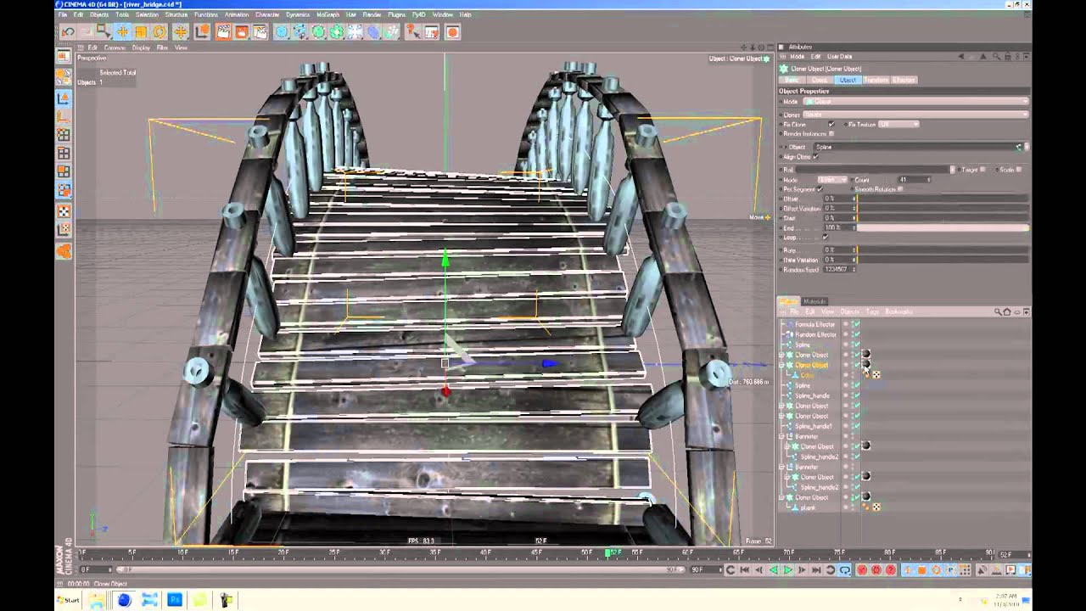Collapse the first Bannister group
Image resolution: width=1086 pixels, height=611 pixels.
tap(781, 436)
